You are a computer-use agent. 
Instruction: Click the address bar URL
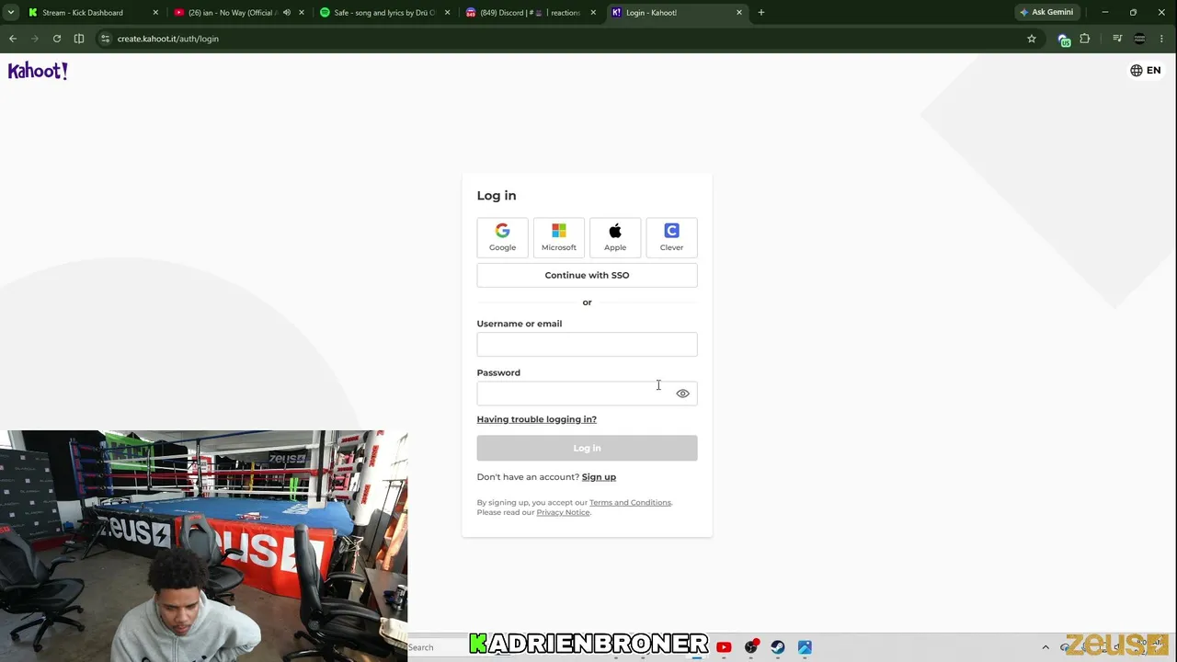coord(168,39)
